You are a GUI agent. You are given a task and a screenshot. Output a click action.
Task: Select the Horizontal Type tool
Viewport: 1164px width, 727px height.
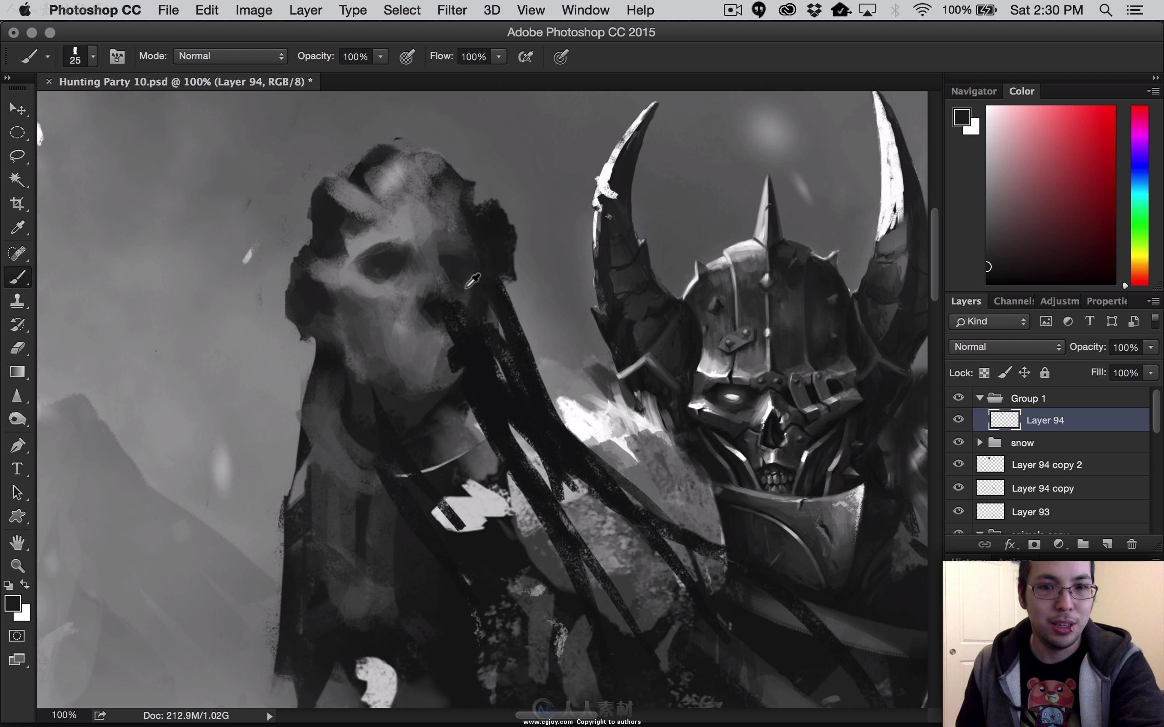coord(17,469)
